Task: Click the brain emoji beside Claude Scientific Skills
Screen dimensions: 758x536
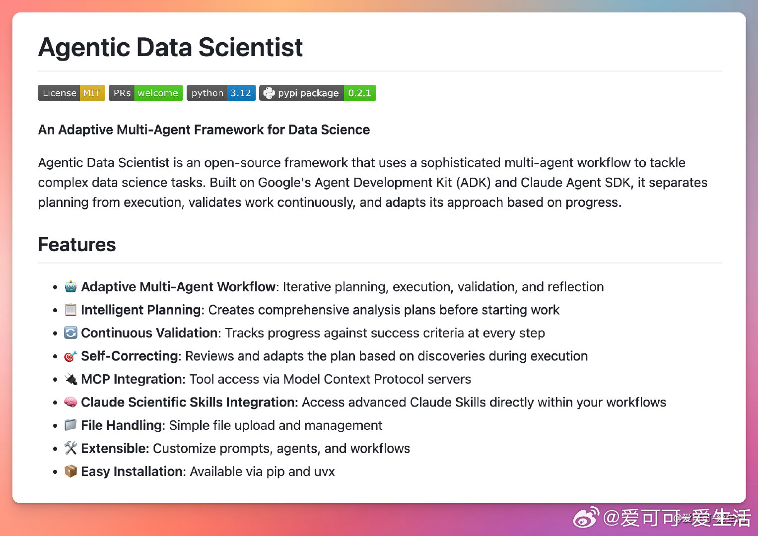Action: pos(70,402)
